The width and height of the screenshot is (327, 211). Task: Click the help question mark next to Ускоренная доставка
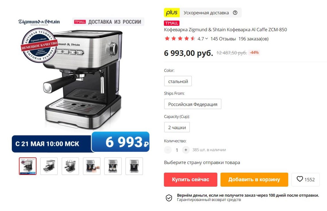[235, 13]
